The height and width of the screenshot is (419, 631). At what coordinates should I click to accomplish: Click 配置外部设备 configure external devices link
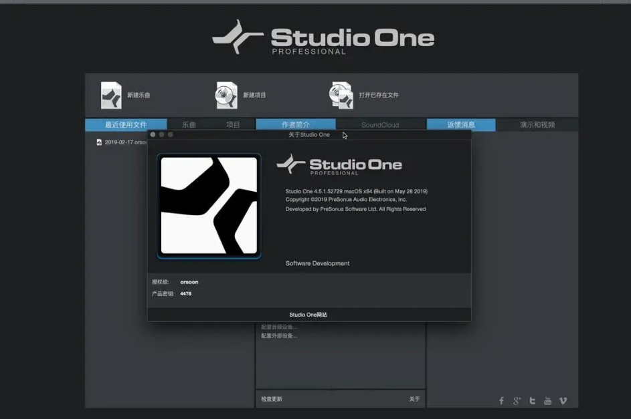[279, 336]
